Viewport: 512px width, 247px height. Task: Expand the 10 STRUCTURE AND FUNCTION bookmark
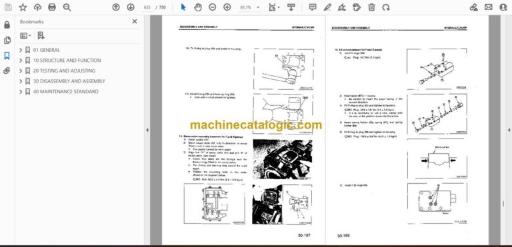click(21, 61)
